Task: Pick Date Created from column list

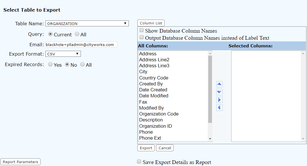Action: click(x=153, y=90)
